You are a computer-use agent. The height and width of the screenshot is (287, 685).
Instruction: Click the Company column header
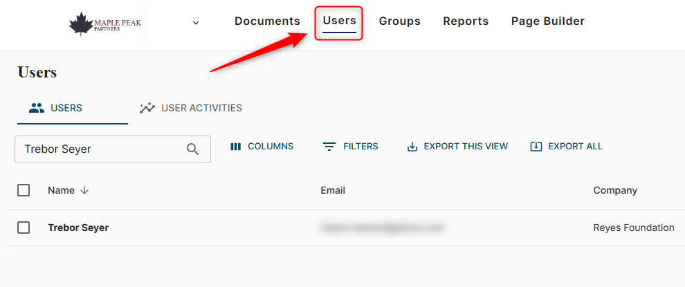pyautogui.click(x=614, y=190)
